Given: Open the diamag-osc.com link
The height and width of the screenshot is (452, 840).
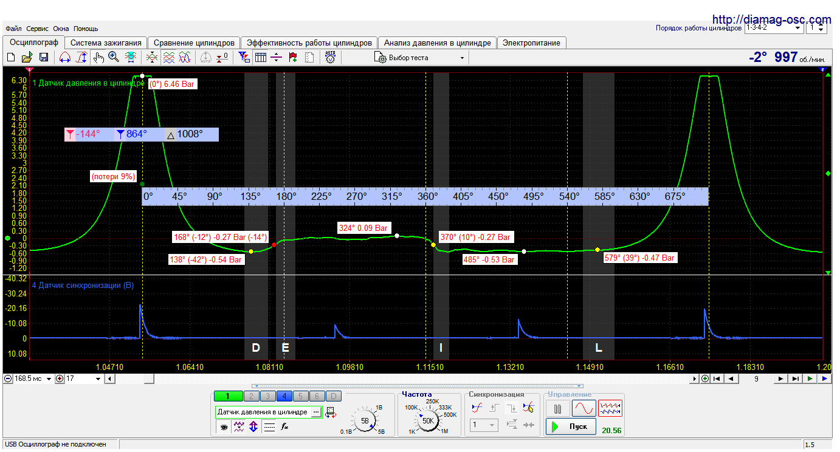Looking at the screenshot, I should 771,19.
